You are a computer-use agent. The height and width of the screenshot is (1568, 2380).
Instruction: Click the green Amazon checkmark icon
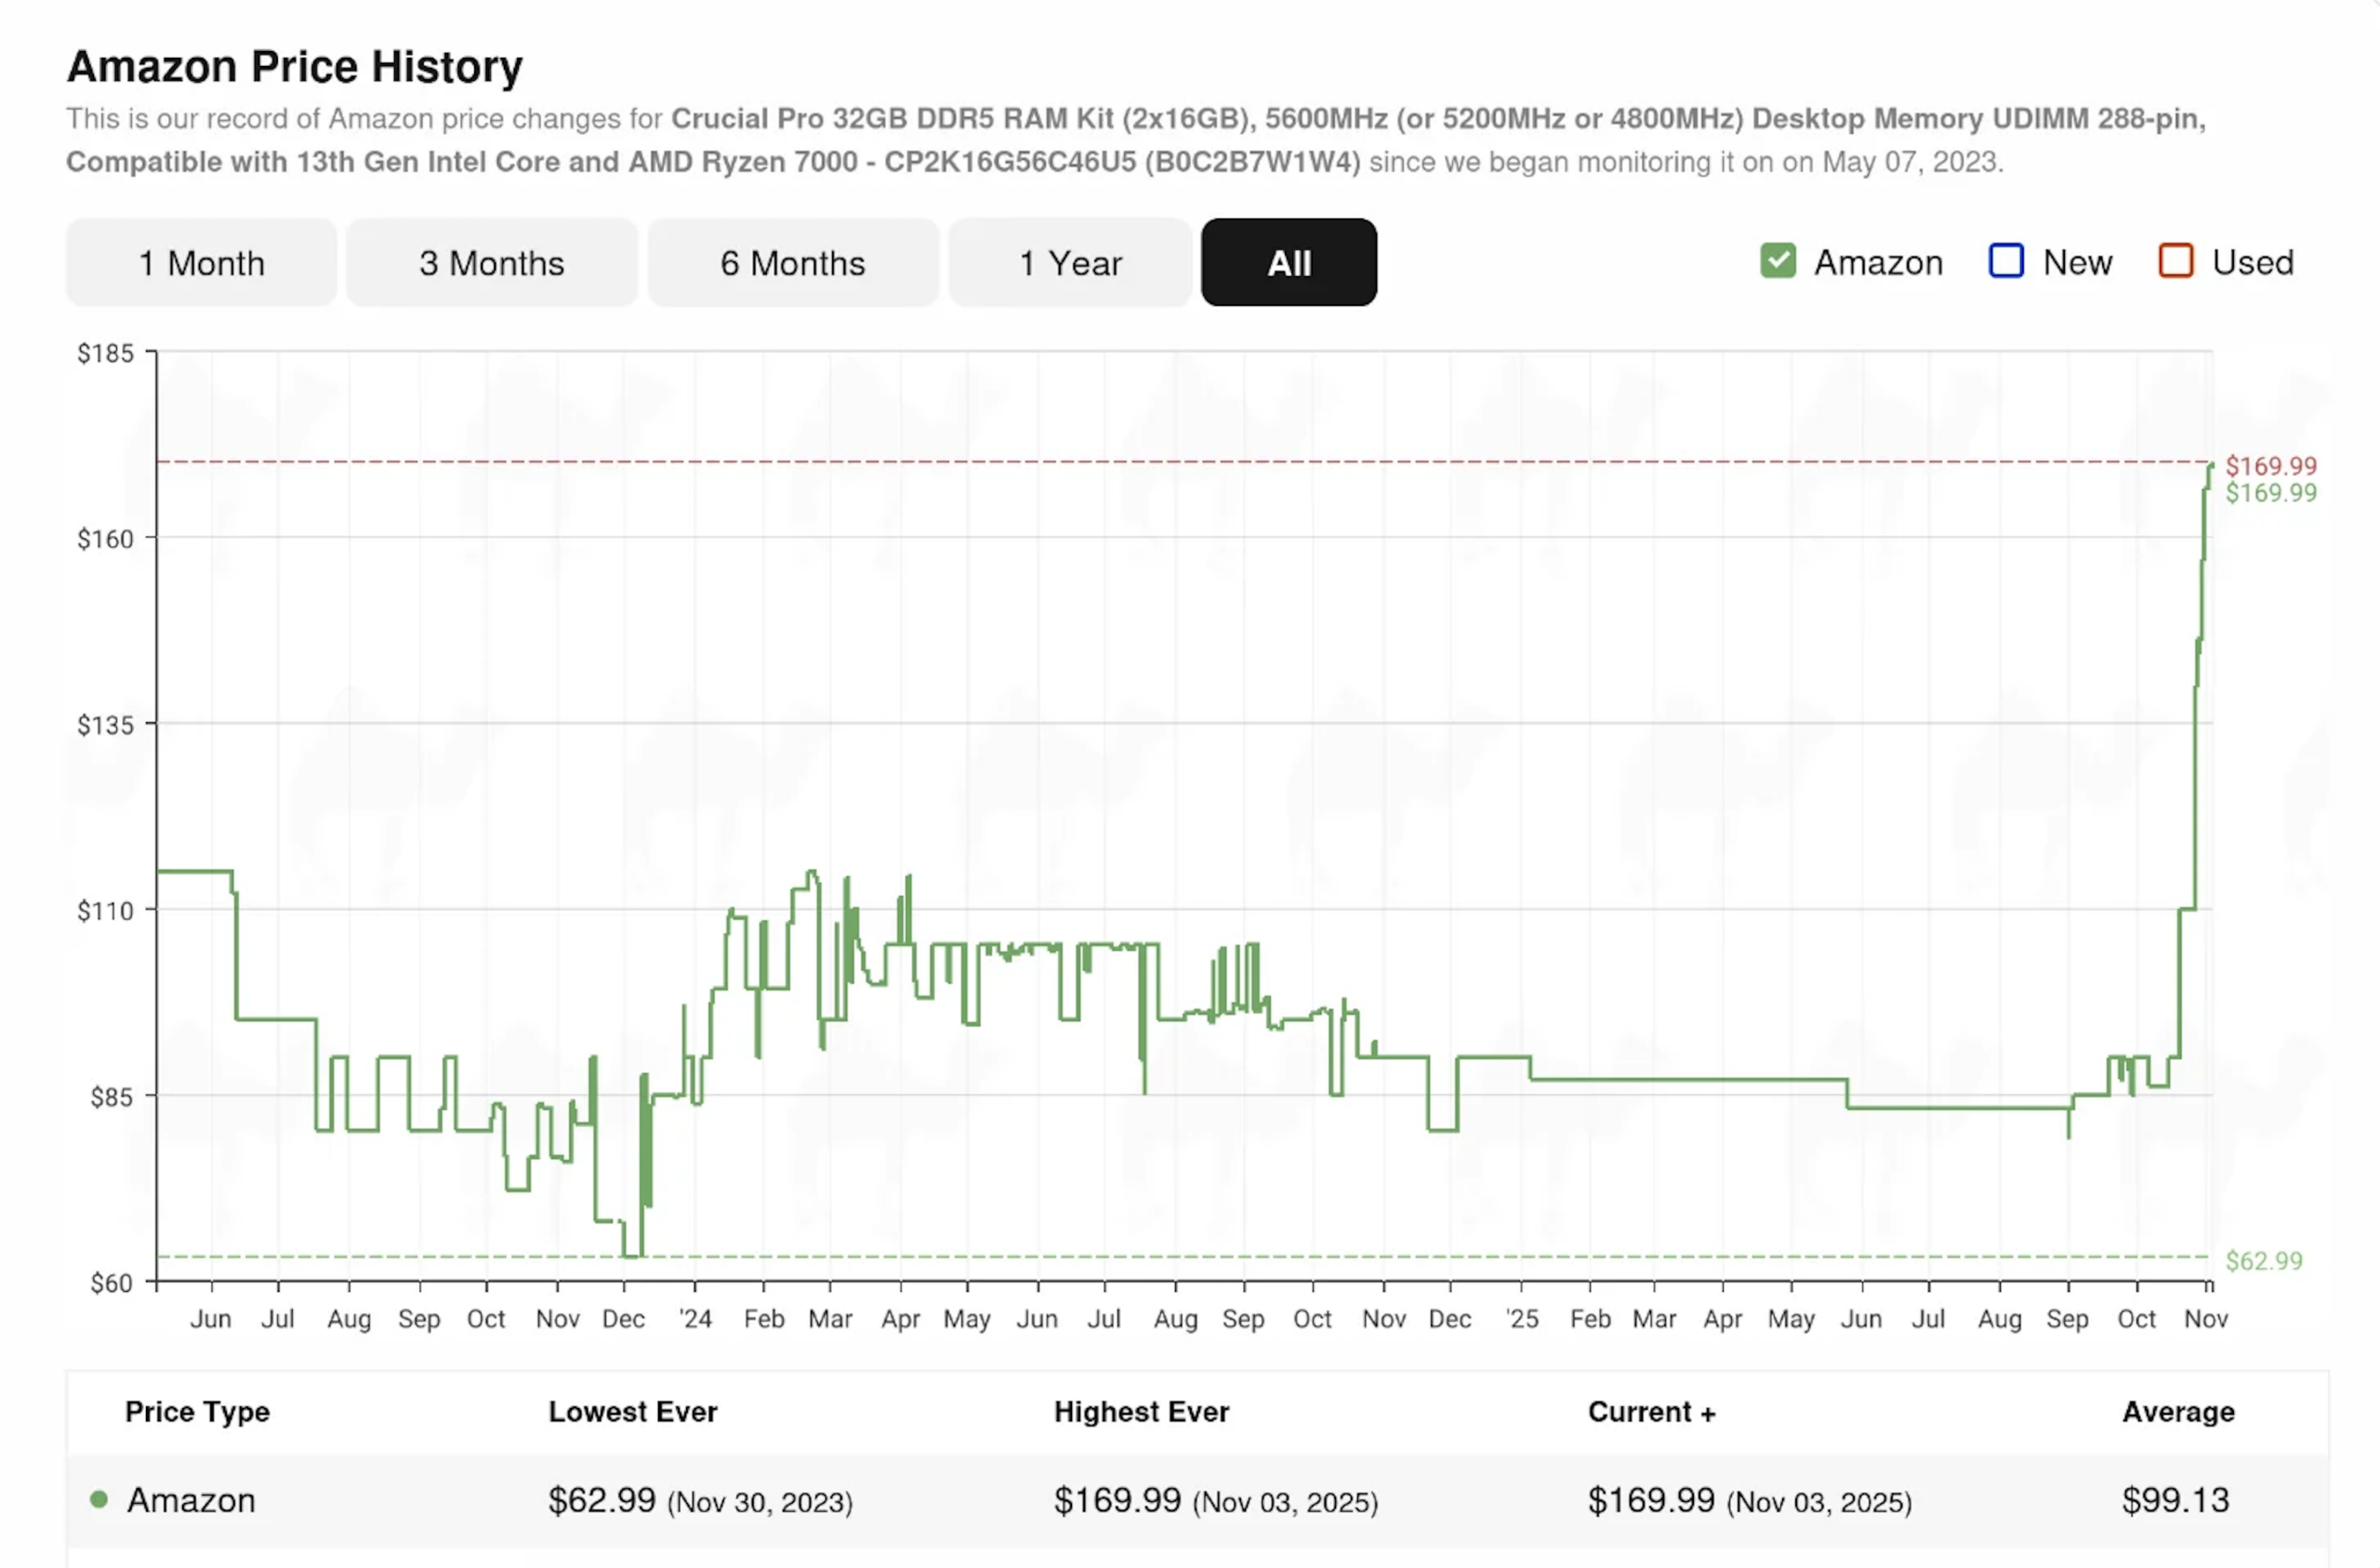click(1777, 261)
